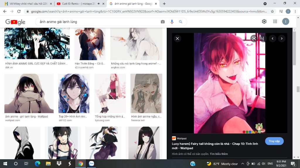The image size is (300, 168).
Task: Show hidden system tray icons
Action: [243, 164]
